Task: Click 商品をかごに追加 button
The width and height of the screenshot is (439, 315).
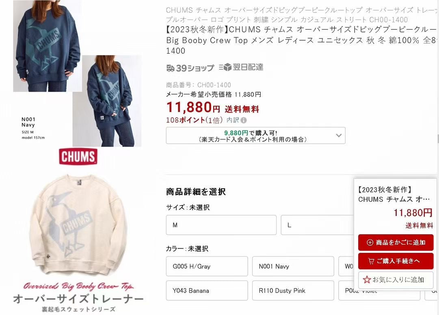Action: click(x=396, y=243)
